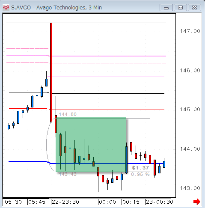Click the 144.80 measurement label
This screenshot has width=205, height=208.
coord(68,114)
